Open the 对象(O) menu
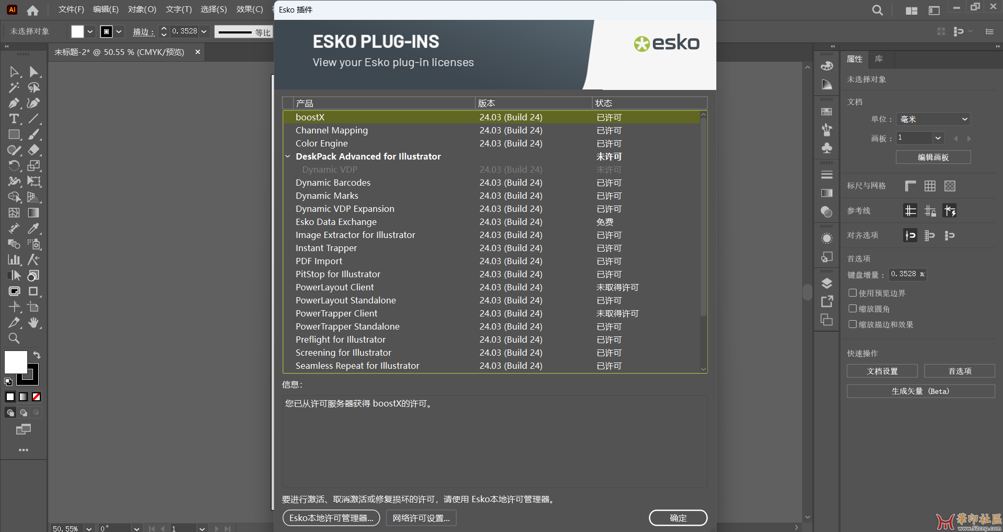 point(142,9)
